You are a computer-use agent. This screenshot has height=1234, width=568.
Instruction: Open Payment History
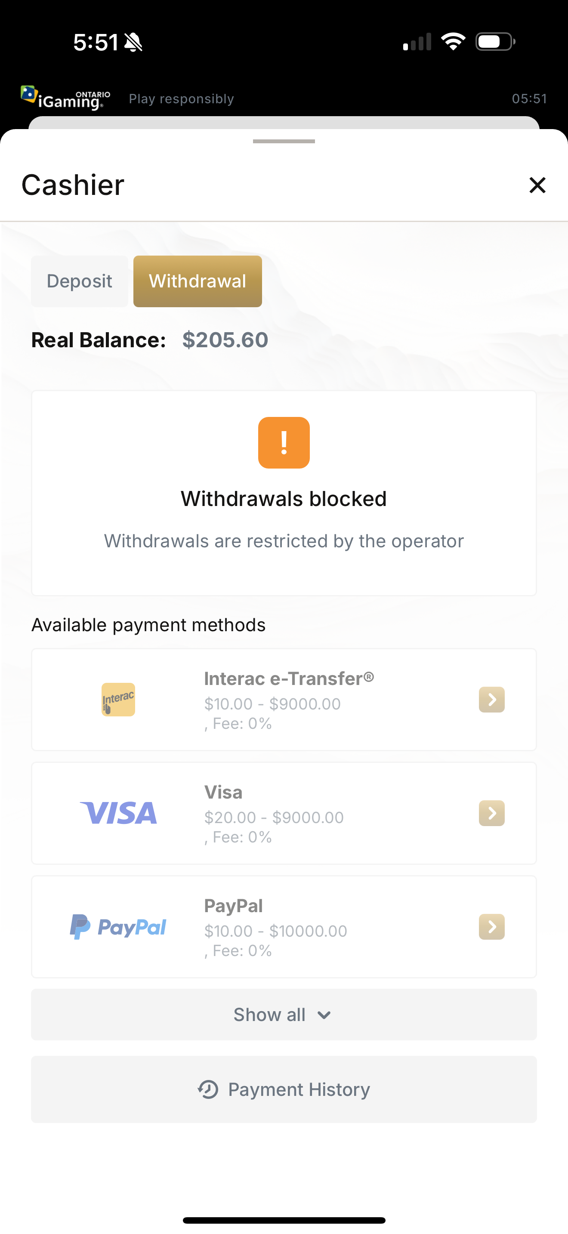[298, 1089]
